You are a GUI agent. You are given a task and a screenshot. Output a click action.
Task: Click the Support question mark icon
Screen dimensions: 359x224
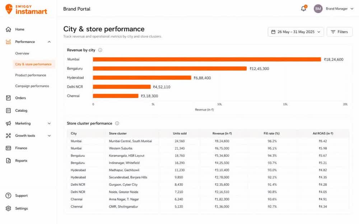click(9, 195)
